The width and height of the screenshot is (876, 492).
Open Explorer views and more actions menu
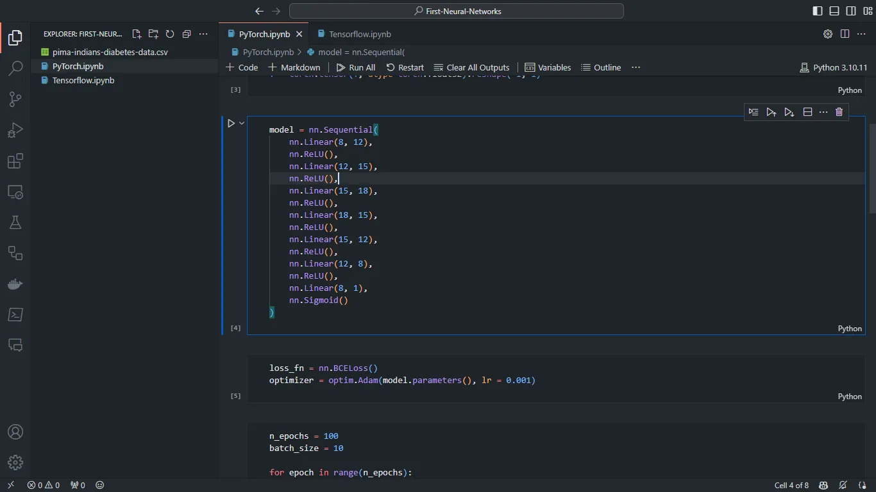(203, 34)
